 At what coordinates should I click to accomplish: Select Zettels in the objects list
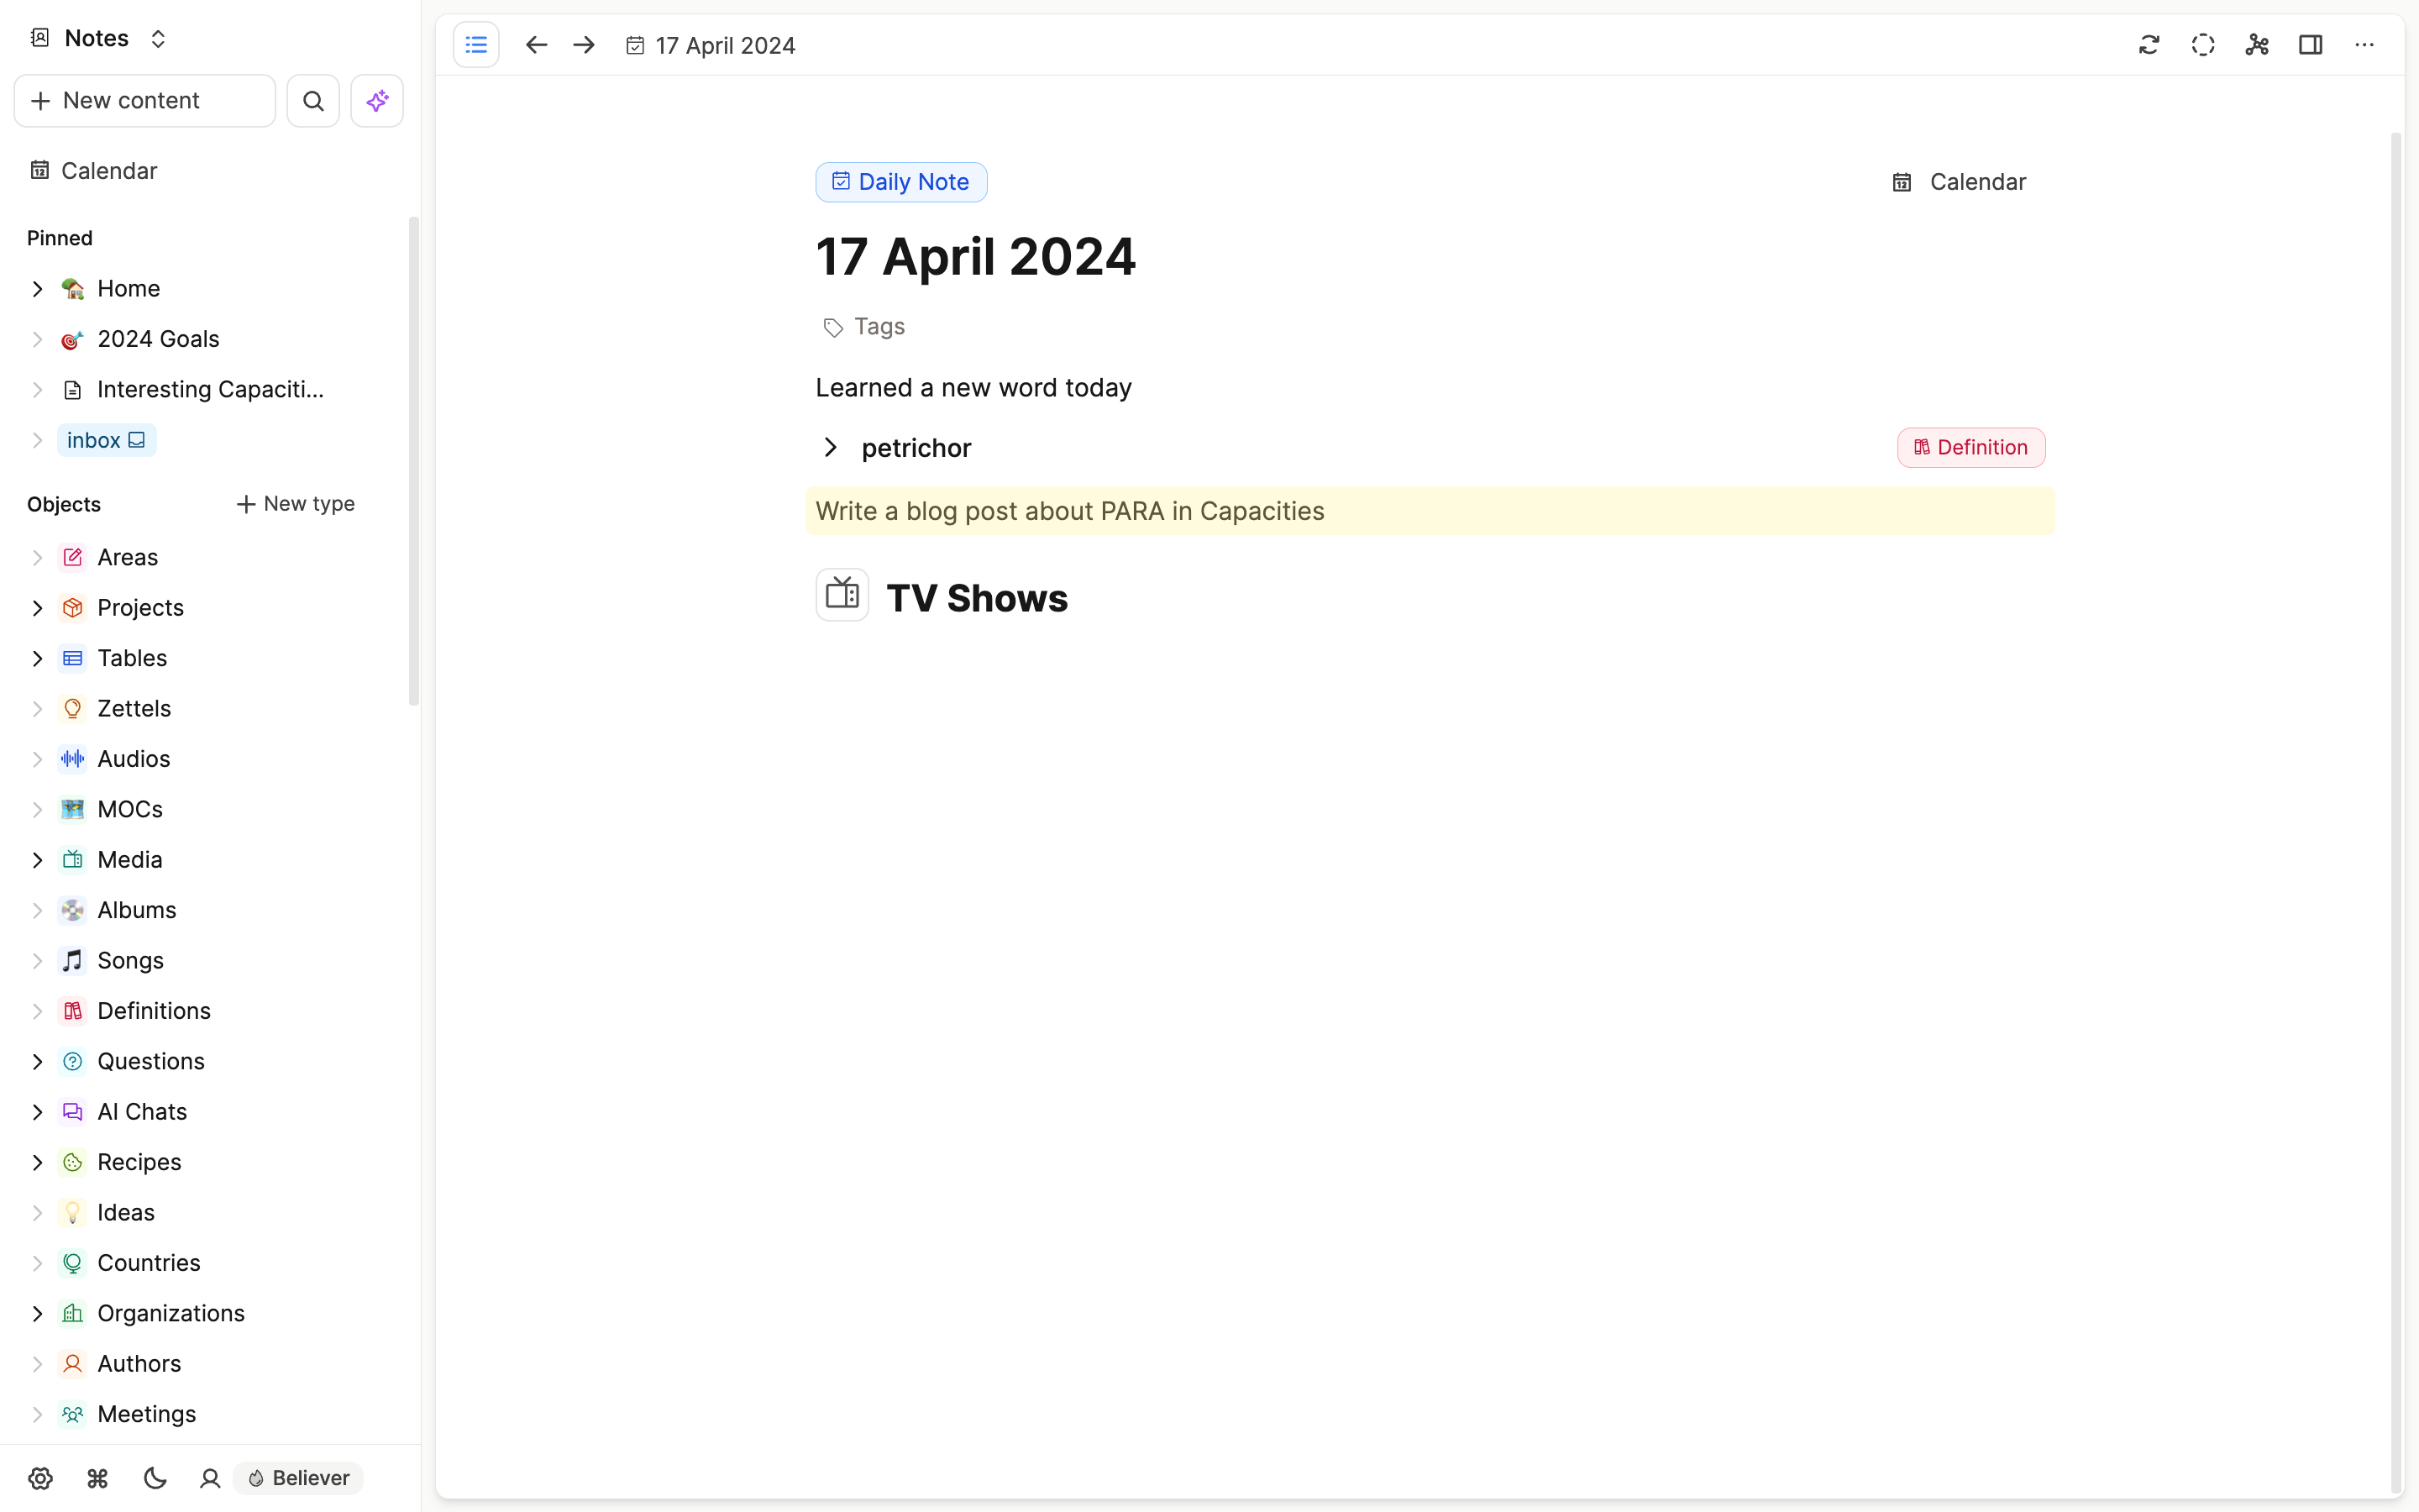134,709
